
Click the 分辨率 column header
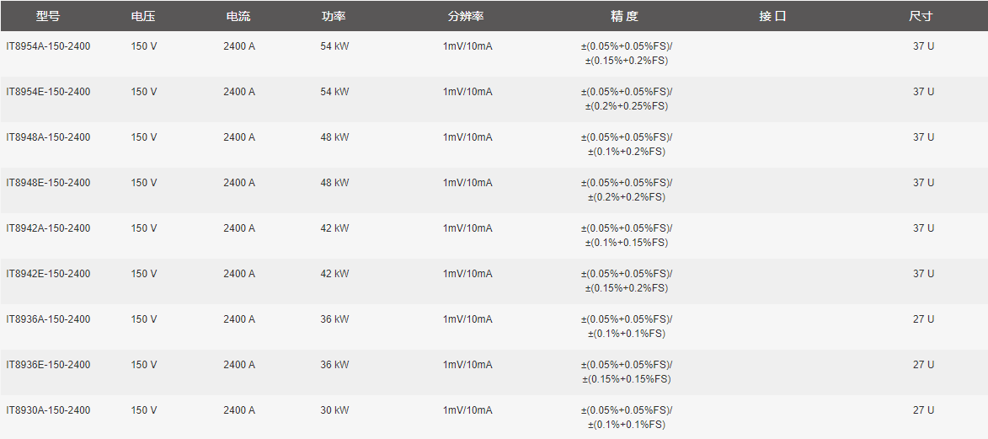(466, 16)
